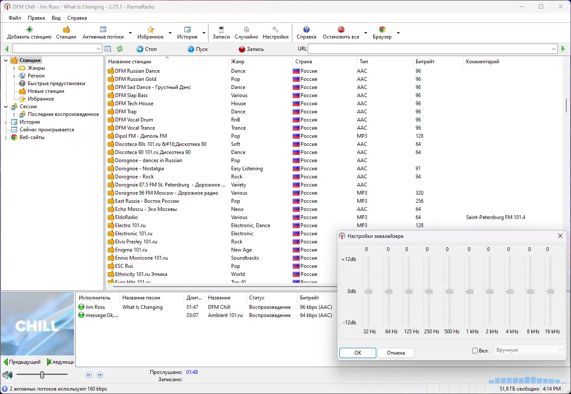Click the 1 kHz equalizer slider handle
The height and width of the screenshot is (394, 571).
pyautogui.click(x=470, y=291)
